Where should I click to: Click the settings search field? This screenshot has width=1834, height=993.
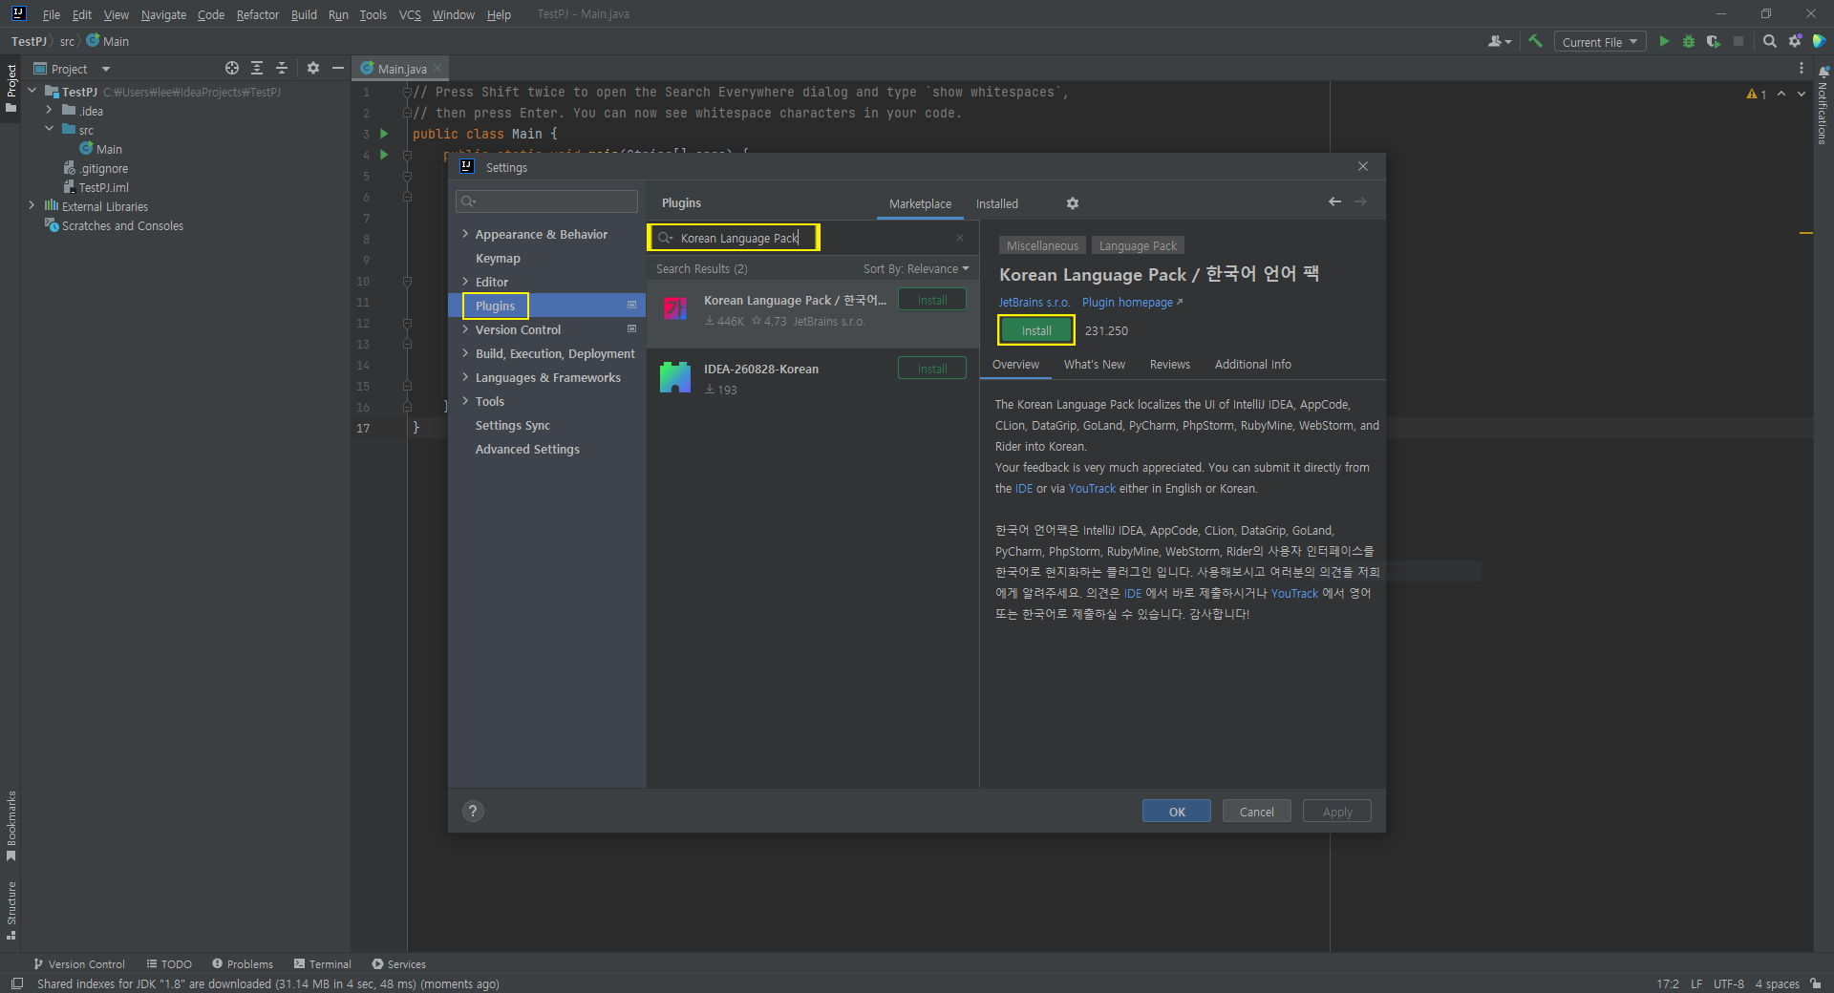(546, 201)
